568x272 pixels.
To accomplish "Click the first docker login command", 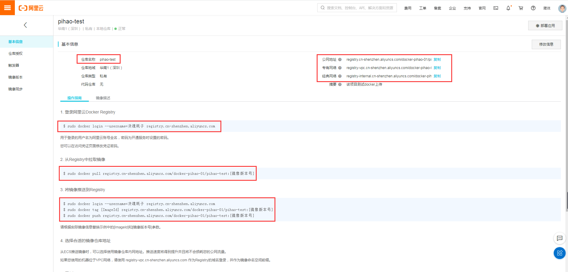I will 139,126.
